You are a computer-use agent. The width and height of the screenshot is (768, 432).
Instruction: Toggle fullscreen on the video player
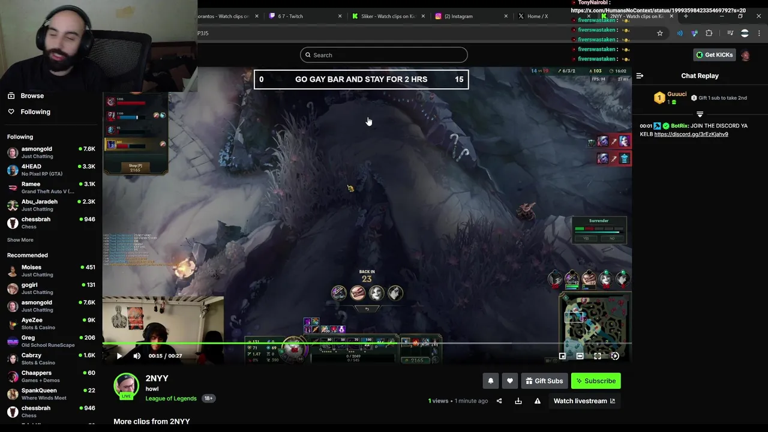(x=598, y=356)
